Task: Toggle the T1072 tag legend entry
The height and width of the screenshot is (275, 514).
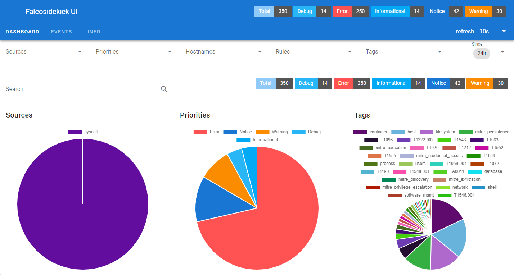Action: pos(485,164)
